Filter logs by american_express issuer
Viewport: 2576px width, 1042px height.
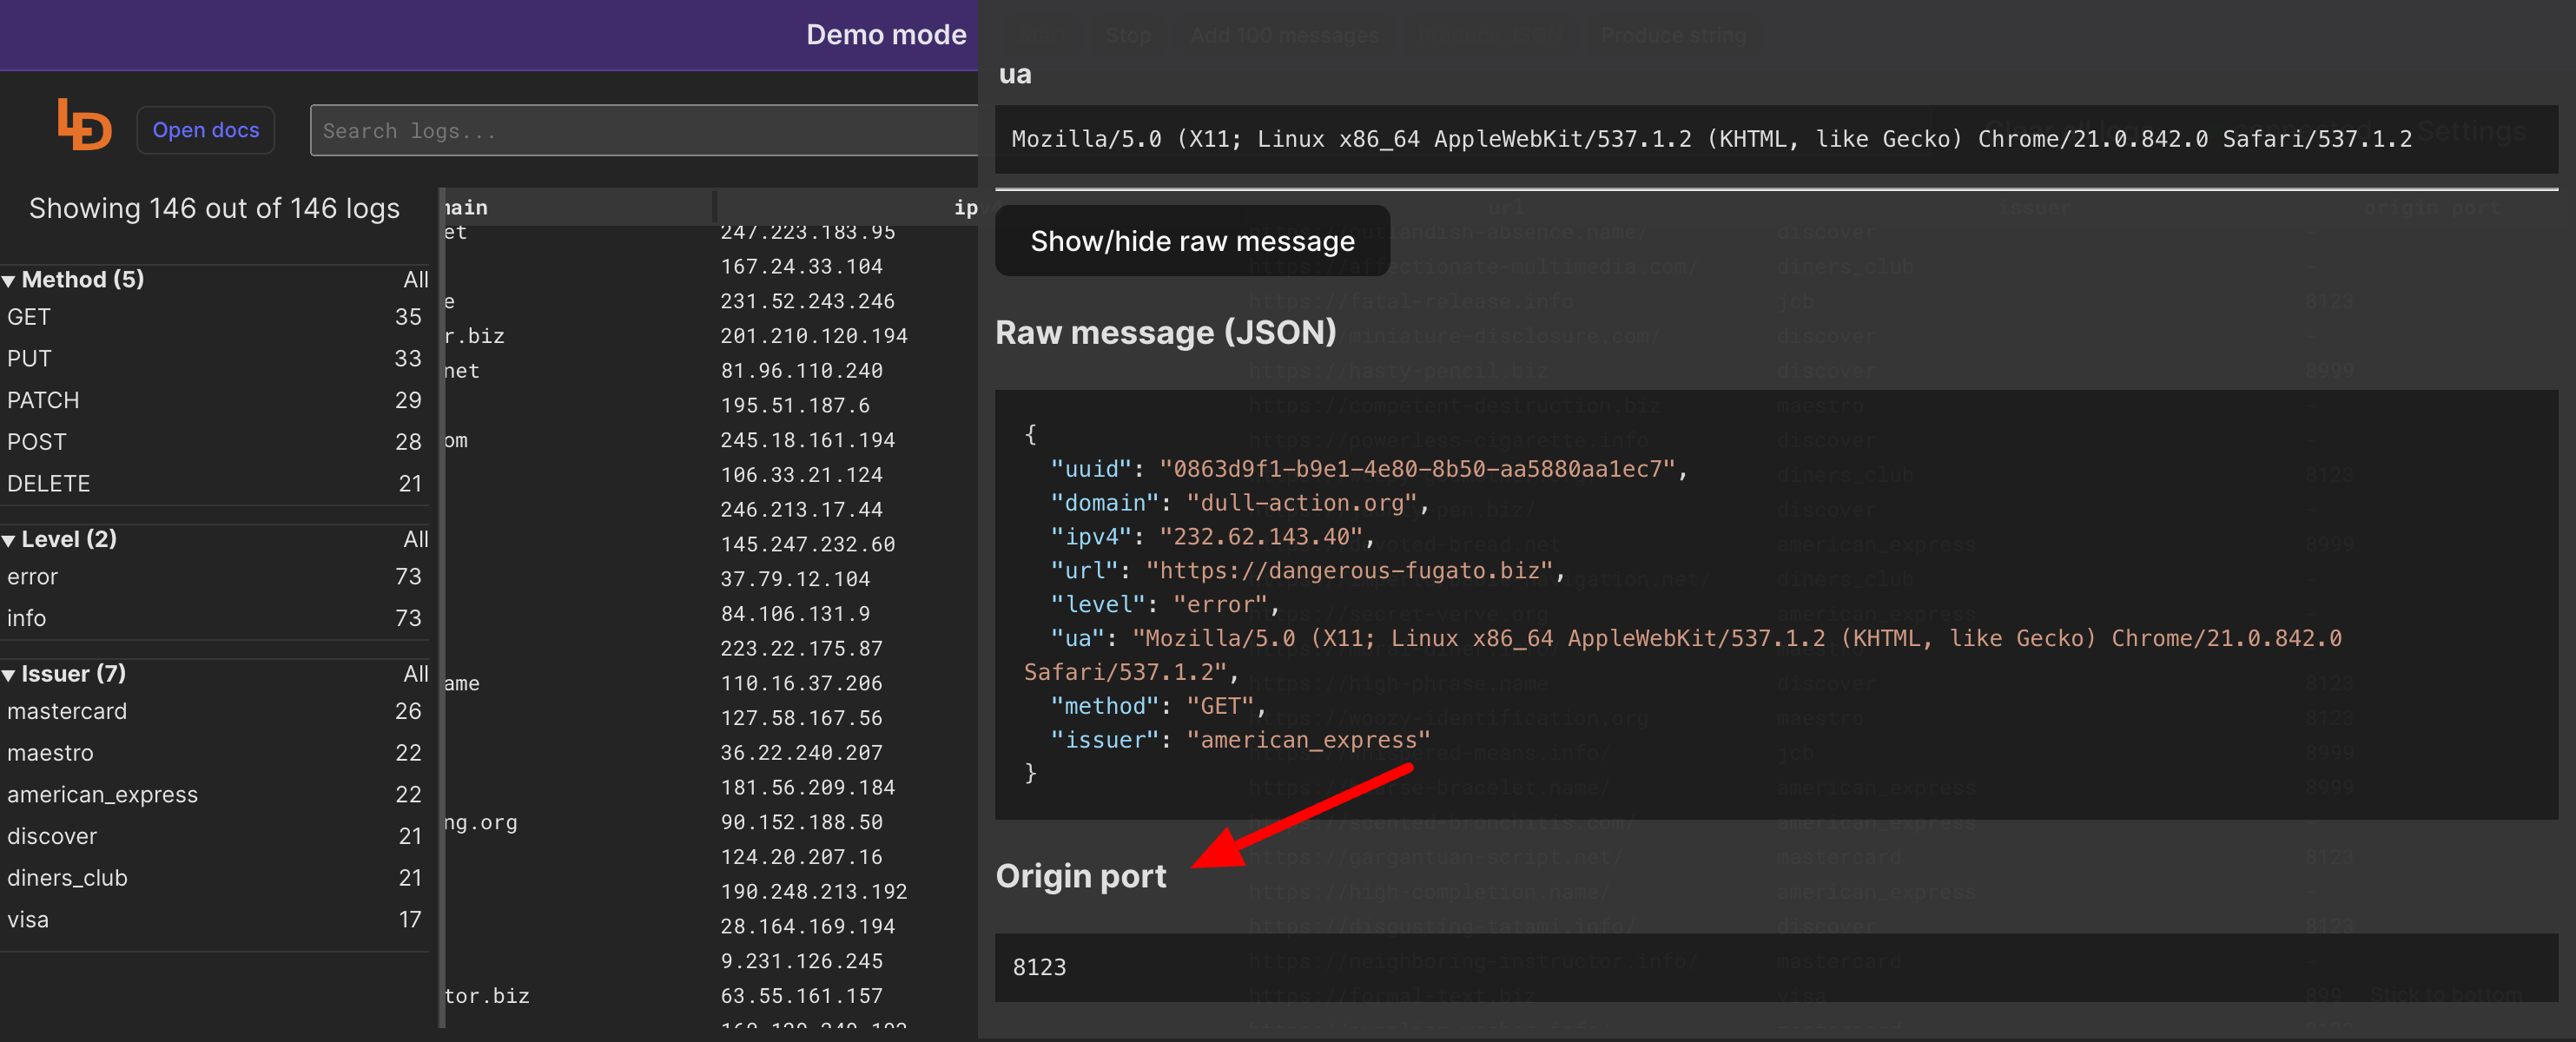point(102,795)
